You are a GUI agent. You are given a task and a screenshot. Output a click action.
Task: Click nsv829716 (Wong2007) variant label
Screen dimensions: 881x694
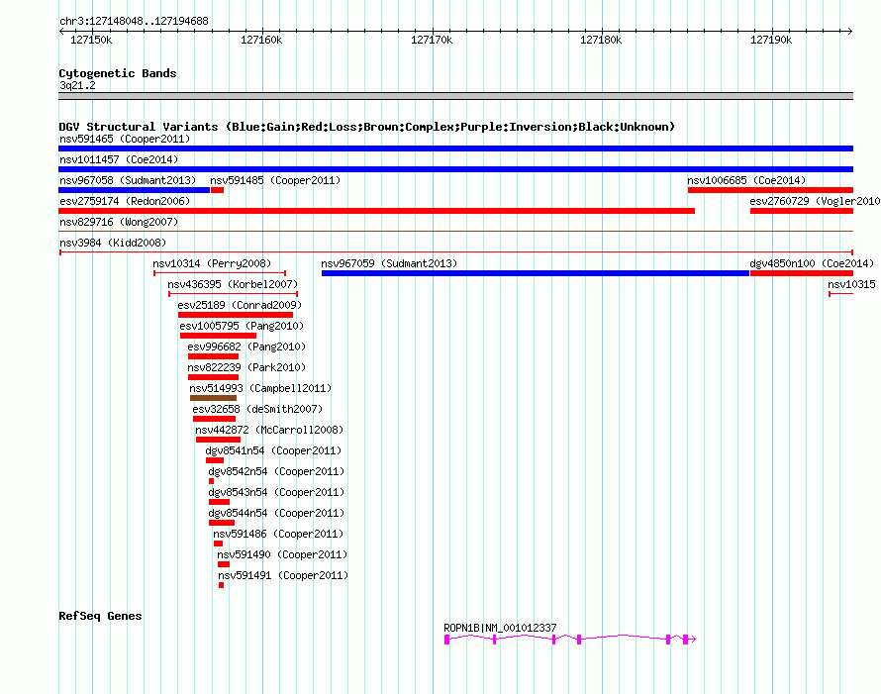click(119, 222)
